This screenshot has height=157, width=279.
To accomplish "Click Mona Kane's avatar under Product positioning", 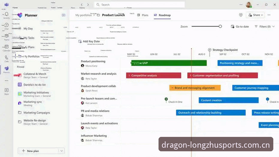I will click(x=82, y=66).
